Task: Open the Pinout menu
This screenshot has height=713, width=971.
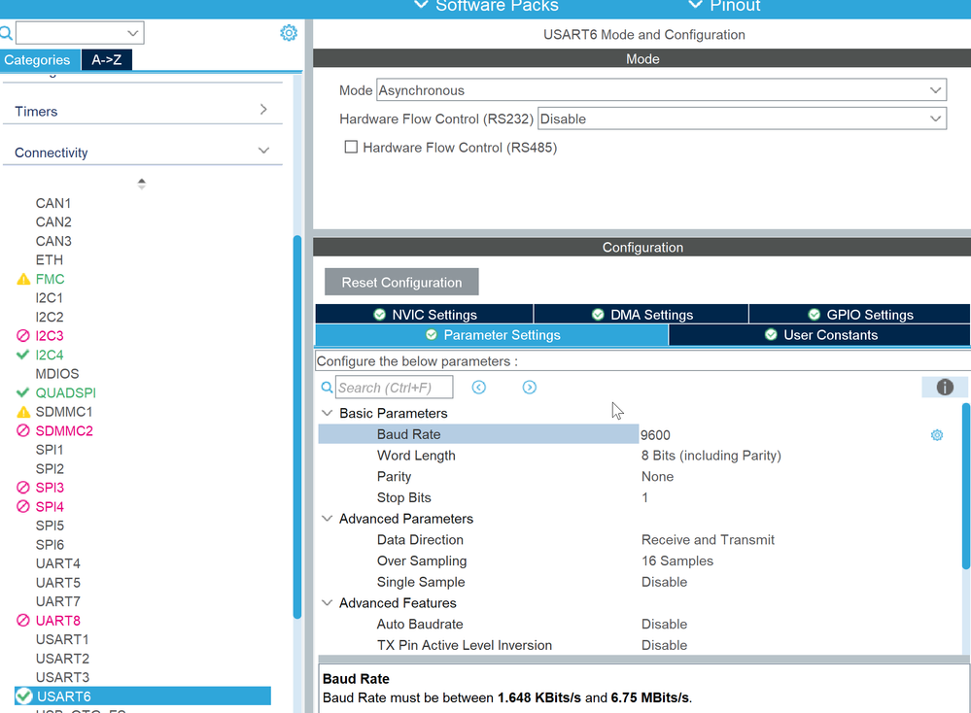Action: coord(724,6)
